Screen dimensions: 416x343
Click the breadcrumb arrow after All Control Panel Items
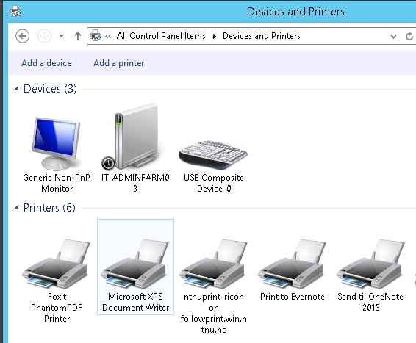tap(215, 36)
